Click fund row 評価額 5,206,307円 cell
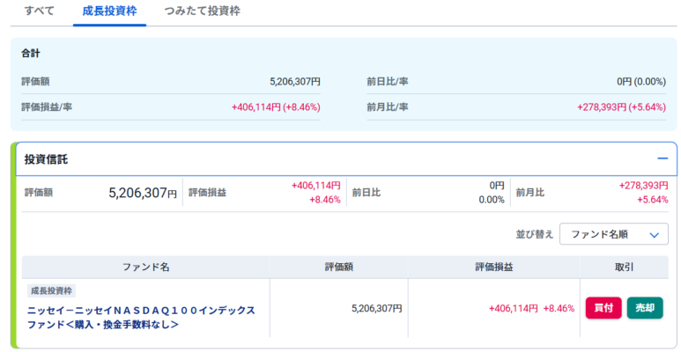Image resolution: width=681 pixels, height=352 pixels. tap(376, 309)
